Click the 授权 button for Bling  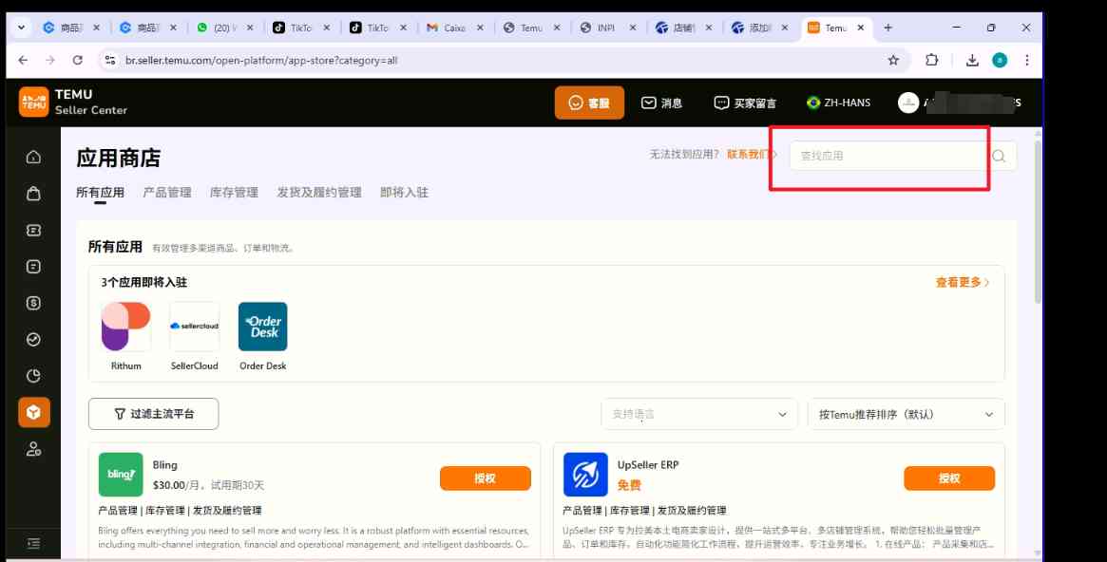click(x=486, y=478)
